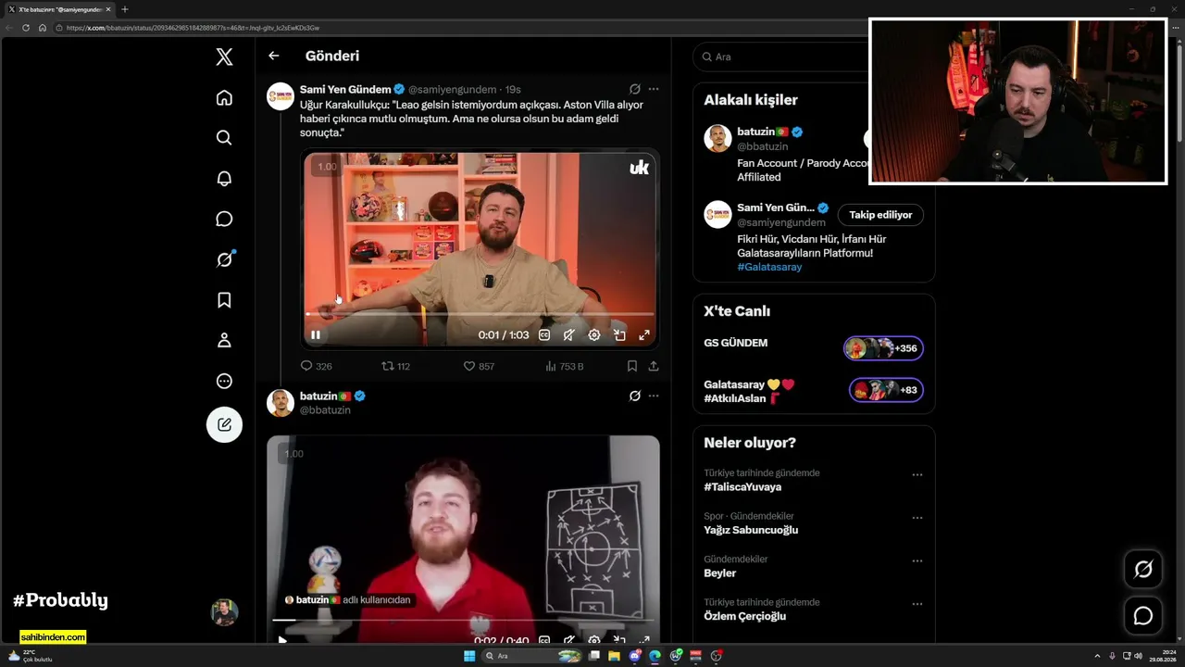Open the More options circle in sidebar

coord(224,381)
